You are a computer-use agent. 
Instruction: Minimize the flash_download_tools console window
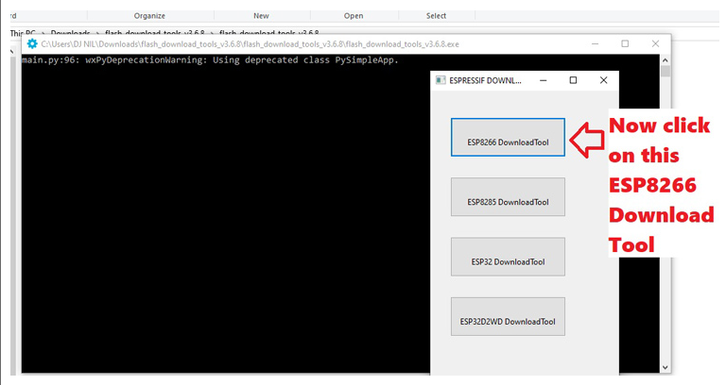click(x=595, y=44)
